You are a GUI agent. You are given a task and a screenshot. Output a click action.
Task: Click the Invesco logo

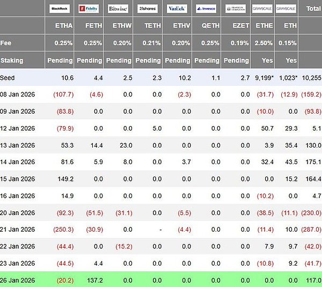(x=206, y=9)
